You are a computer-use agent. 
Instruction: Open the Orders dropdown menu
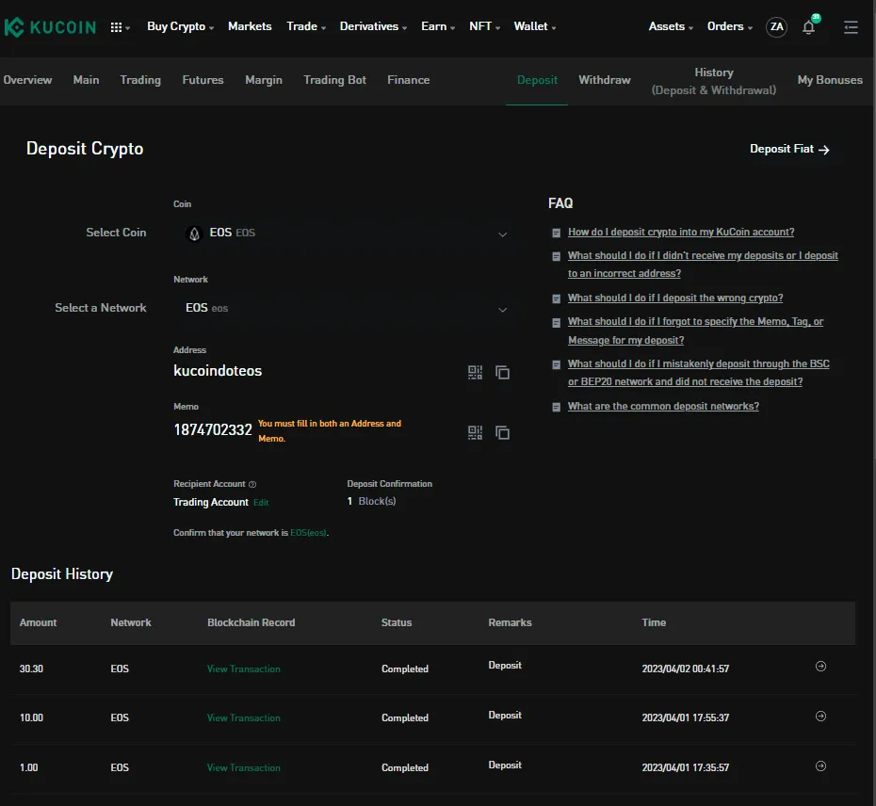tap(730, 26)
